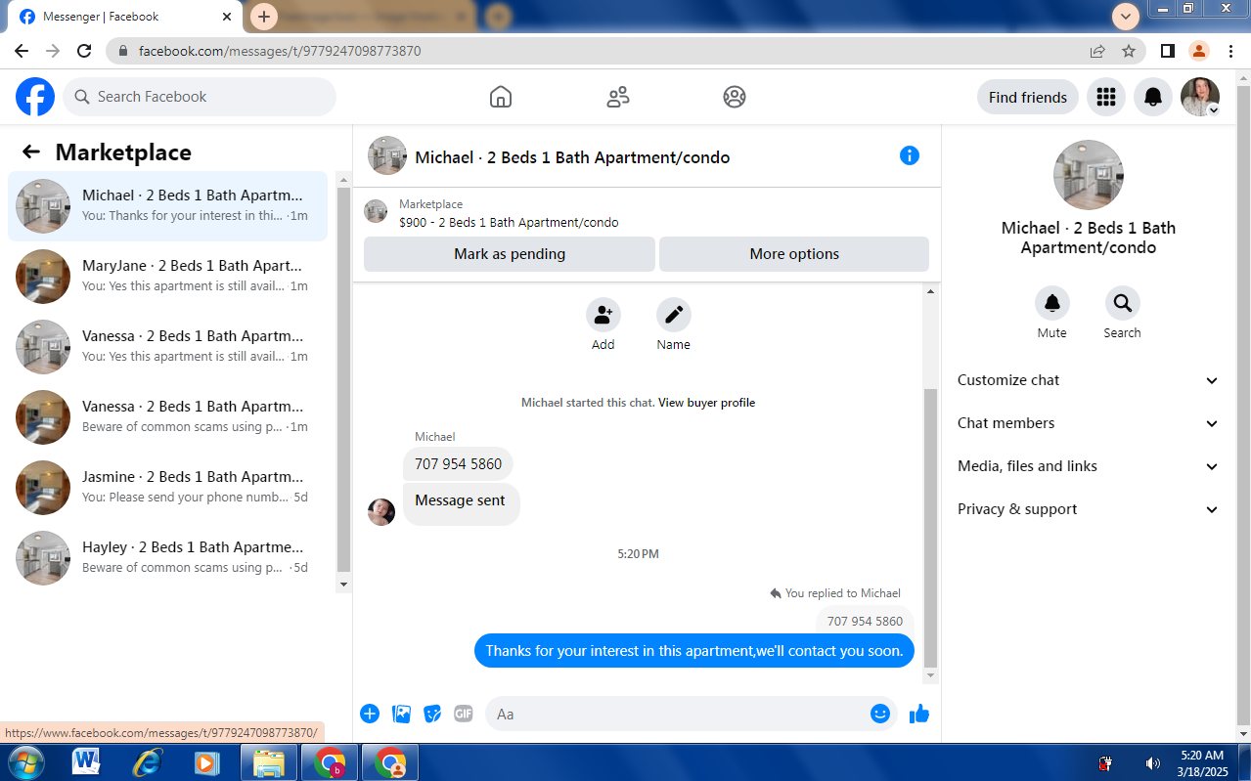Viewport: 1251px width, 781px height.
Task: Open Chrome side panel icon
Action: 1168,51
